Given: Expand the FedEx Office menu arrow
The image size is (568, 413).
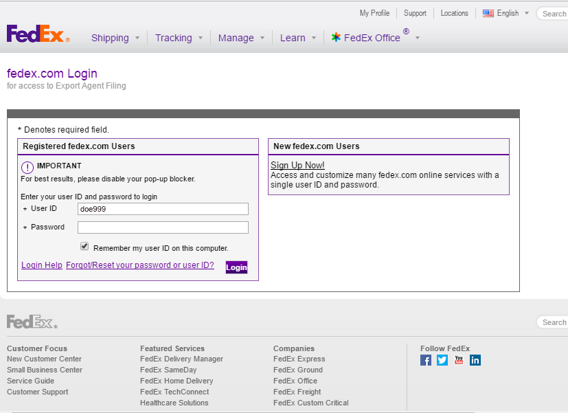Looking at the screenshot, I should 418,38.
